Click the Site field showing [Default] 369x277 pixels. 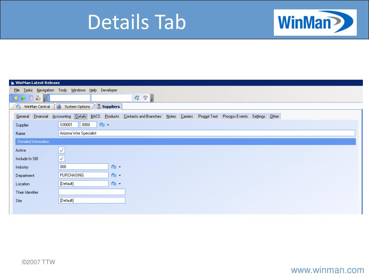tap(92, 201)
